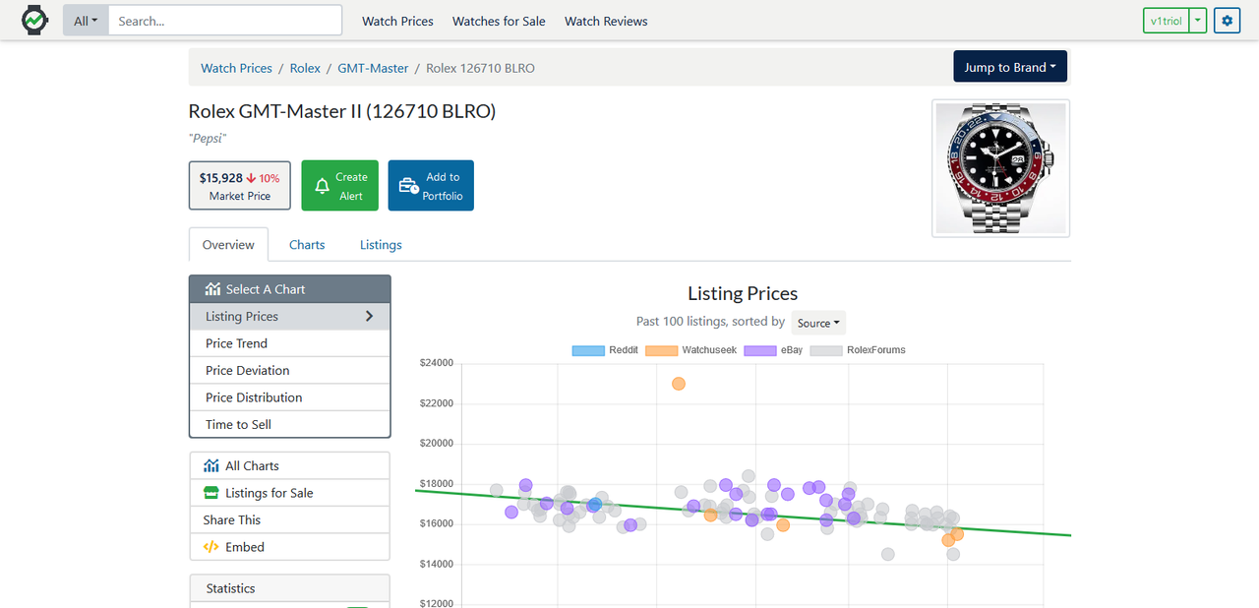Select the Price Deviation chart
Image resolution: width=1259 pixels, height=608 pixels.
290,370
